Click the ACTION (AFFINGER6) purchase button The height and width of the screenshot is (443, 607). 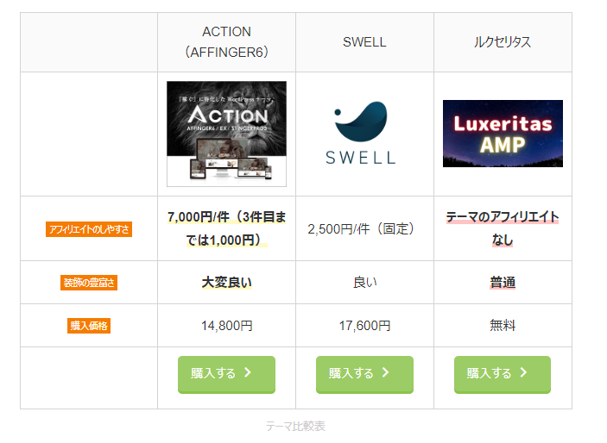[226, 374]
